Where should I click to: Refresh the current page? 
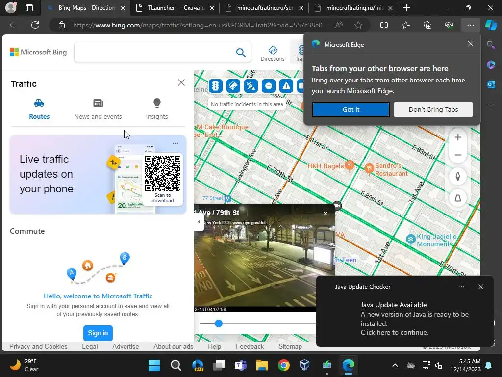coord(35,25)
